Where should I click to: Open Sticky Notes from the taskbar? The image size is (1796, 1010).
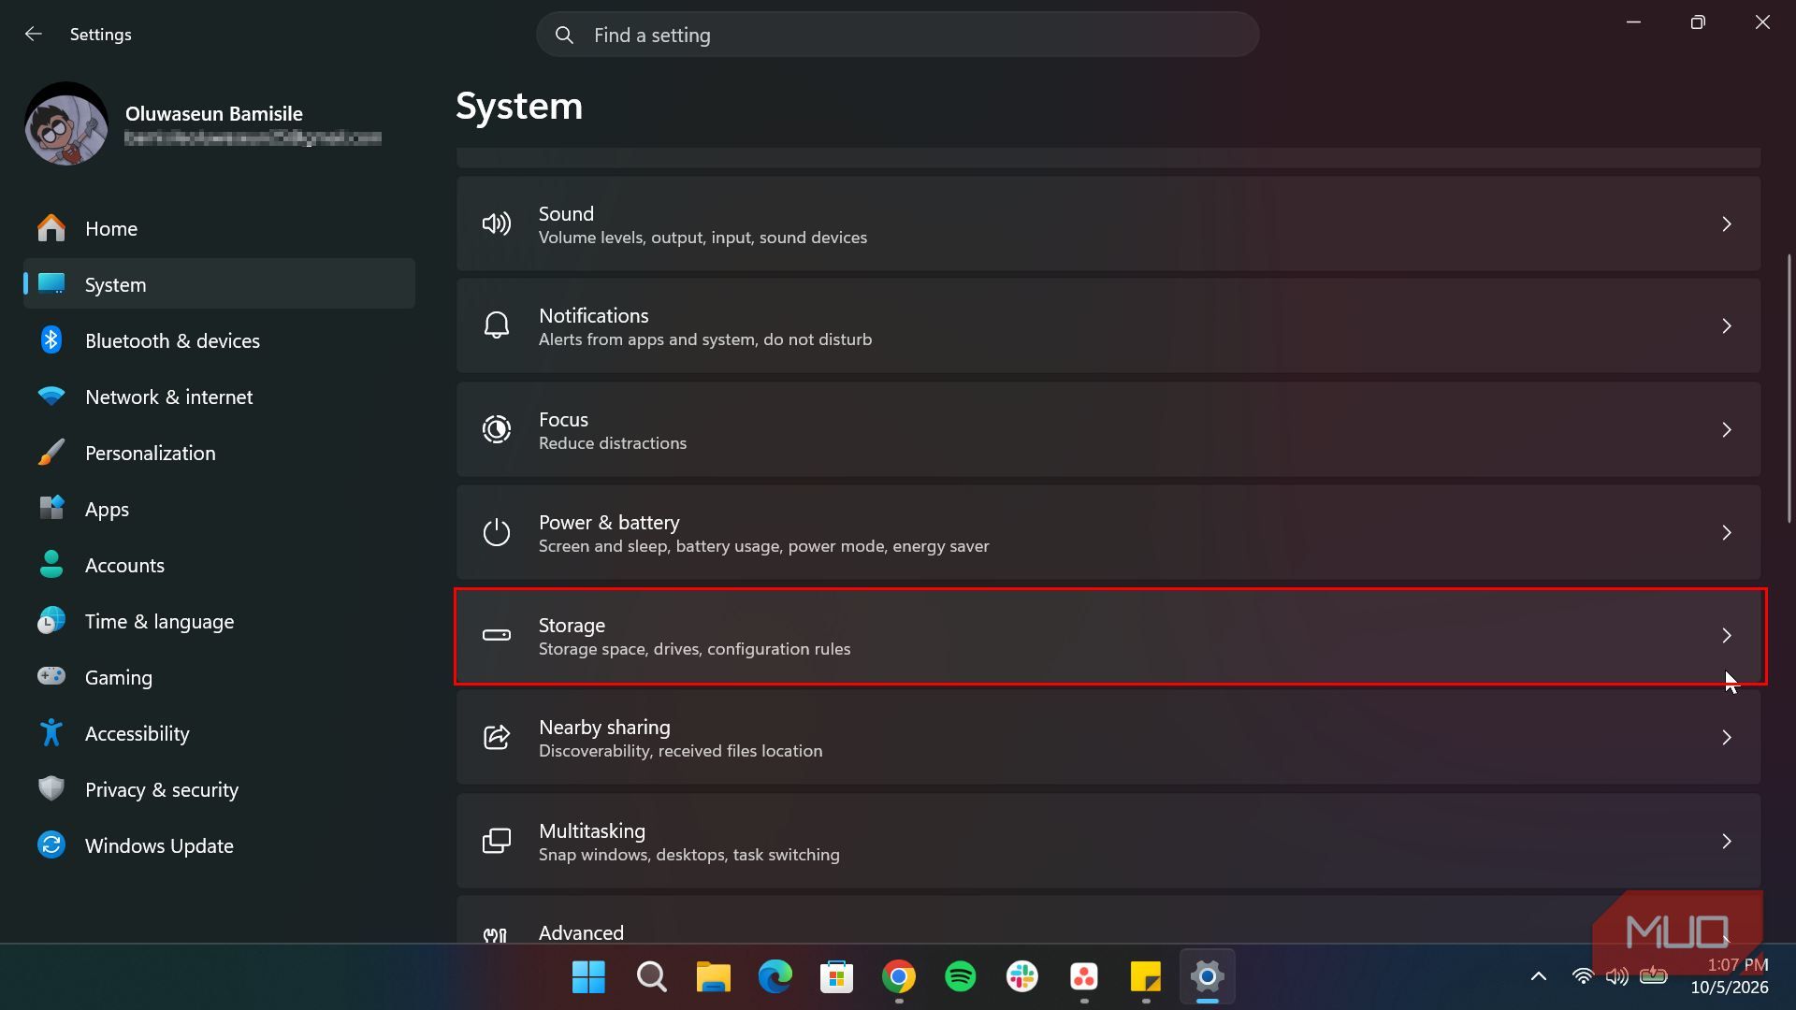1145,976
